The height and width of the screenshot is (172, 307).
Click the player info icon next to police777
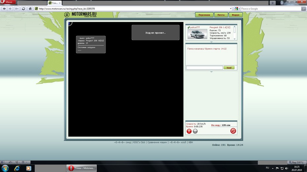coord(189,27)
